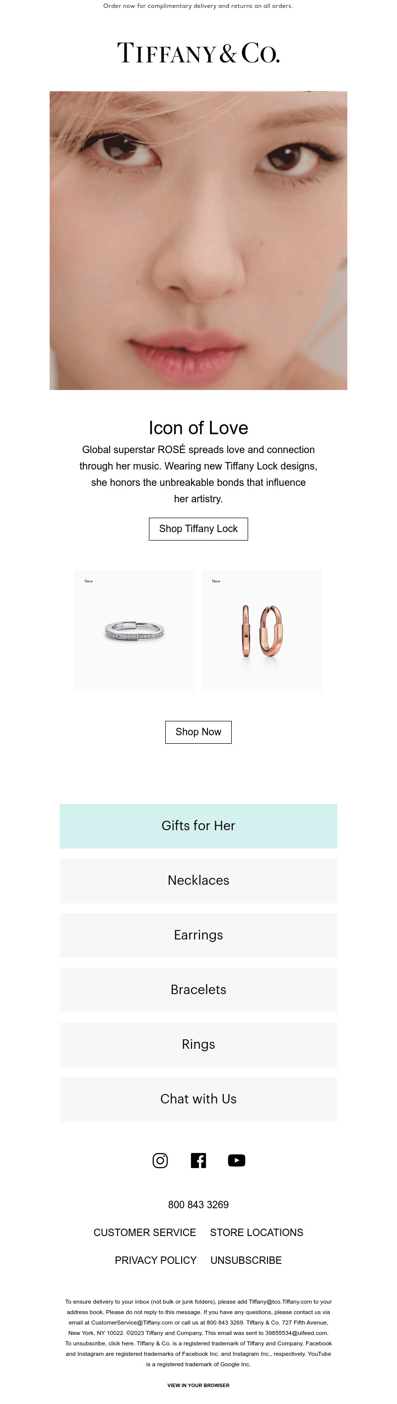
Task: Click the ROSÉ hero image
Action: click(198, 240)
